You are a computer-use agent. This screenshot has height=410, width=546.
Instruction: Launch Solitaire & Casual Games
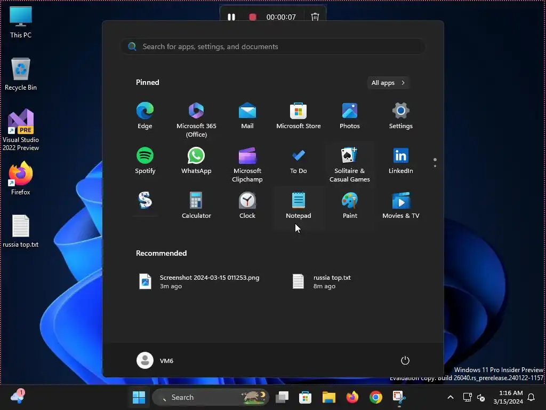(350, 164)
